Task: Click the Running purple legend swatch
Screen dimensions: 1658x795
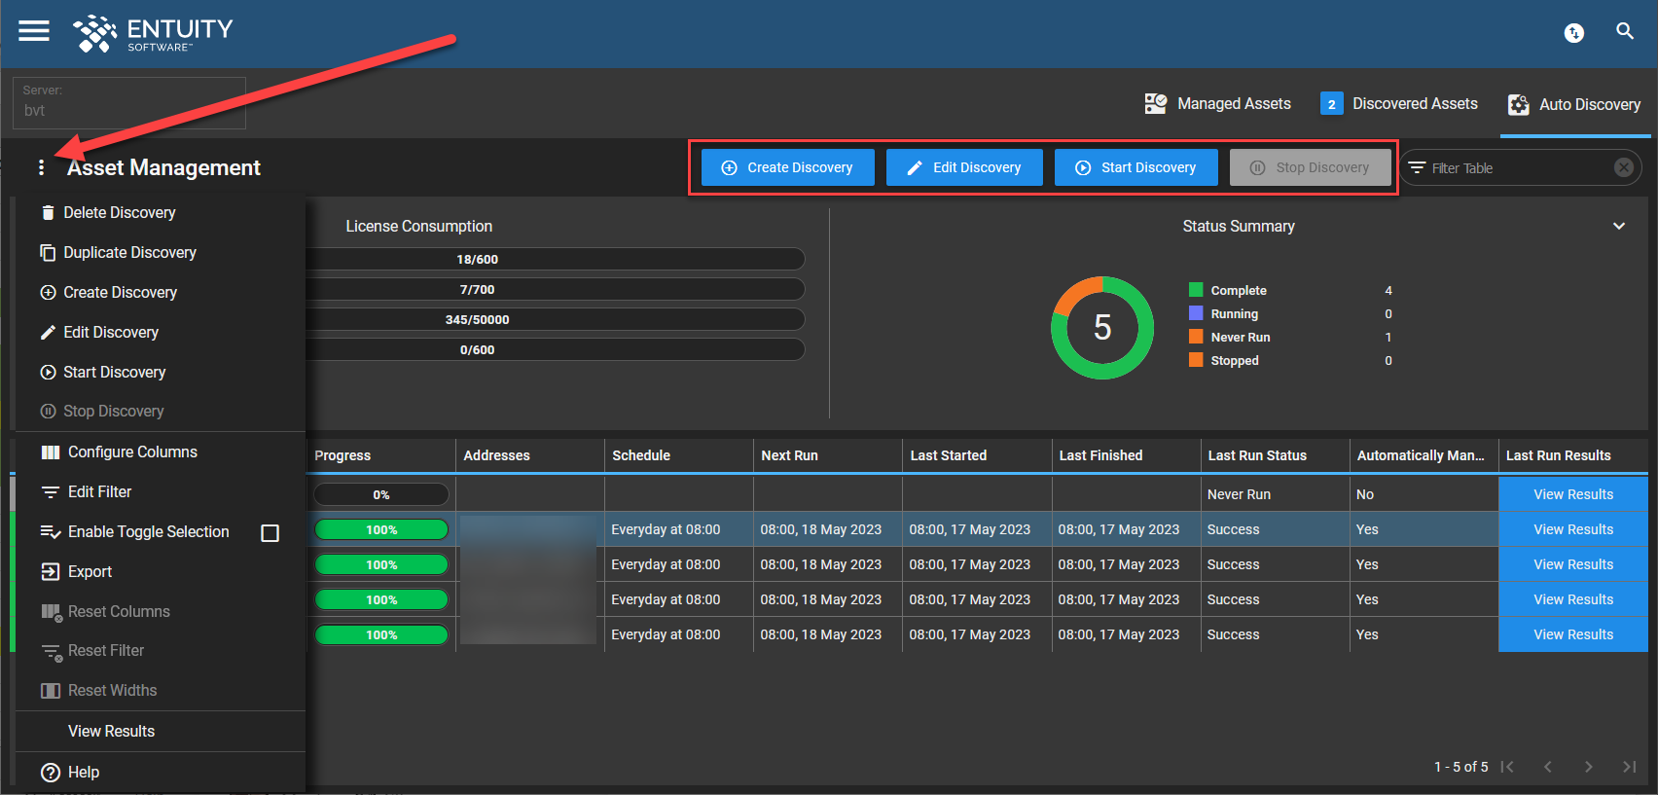Action: click(x=1196, y=312)
